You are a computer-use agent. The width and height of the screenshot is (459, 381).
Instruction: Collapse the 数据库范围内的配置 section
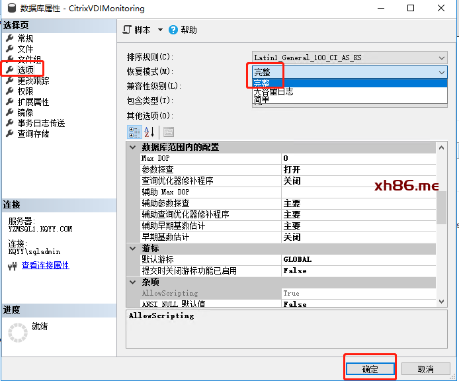(132, 148)
